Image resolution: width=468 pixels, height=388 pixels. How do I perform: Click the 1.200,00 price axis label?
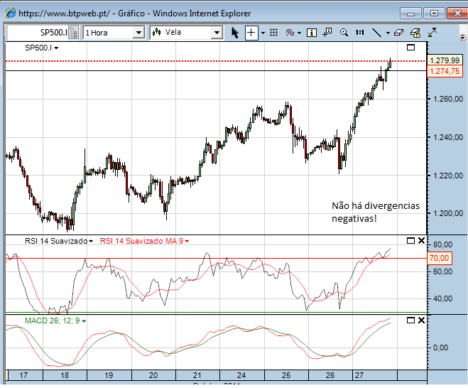pyautogui.click(x=448, y=213)
